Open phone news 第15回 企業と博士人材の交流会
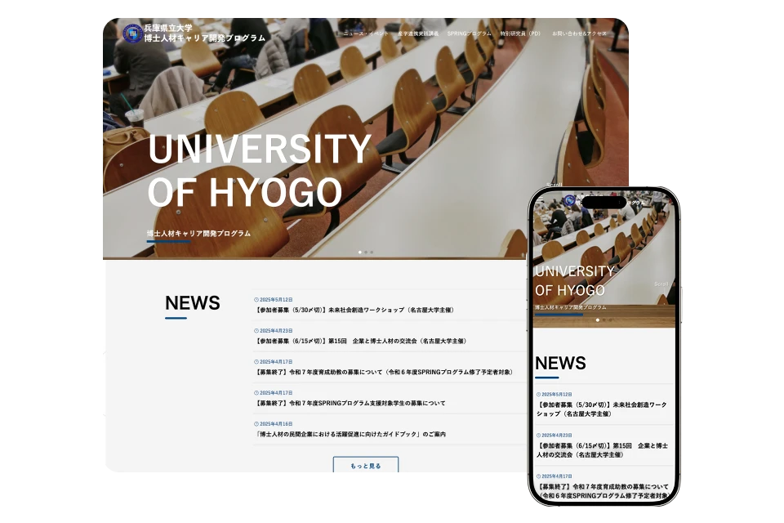 (602, 450)
